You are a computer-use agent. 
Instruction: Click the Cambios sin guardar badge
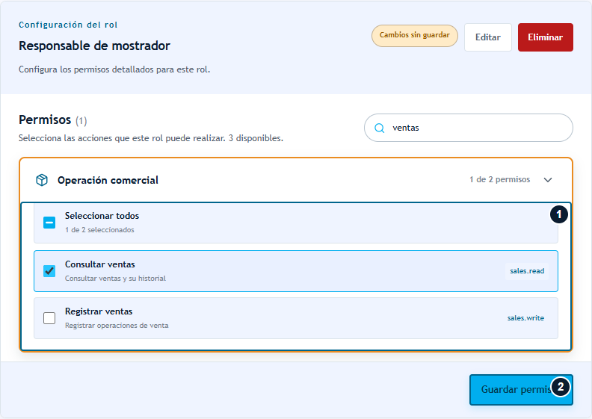pos(415,35)
